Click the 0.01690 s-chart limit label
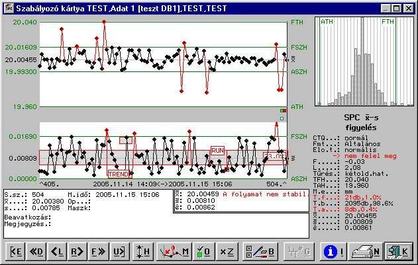 coord(23,137)
